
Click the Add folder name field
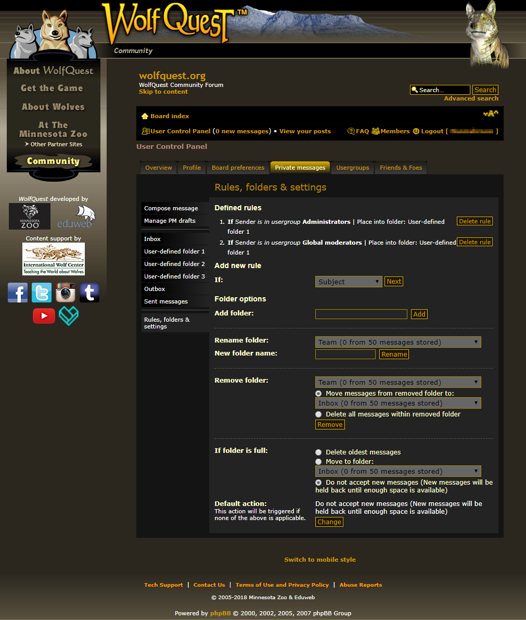[361, 314]
